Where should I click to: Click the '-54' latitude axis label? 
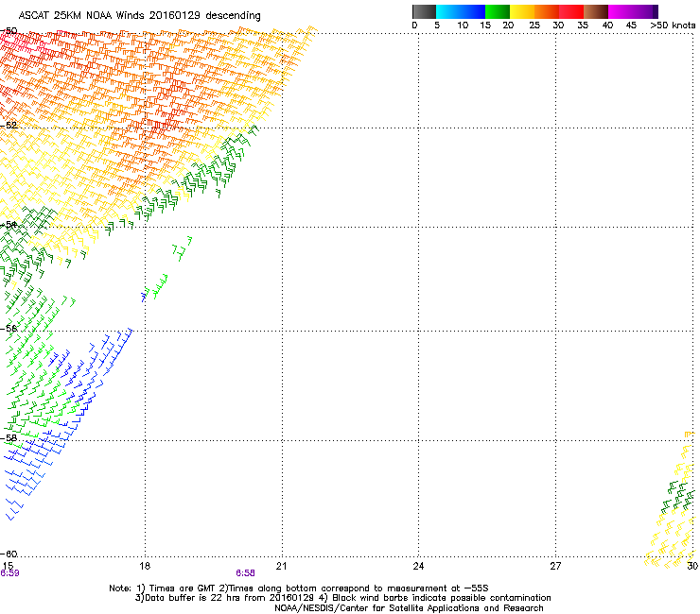tap(9, 224)
